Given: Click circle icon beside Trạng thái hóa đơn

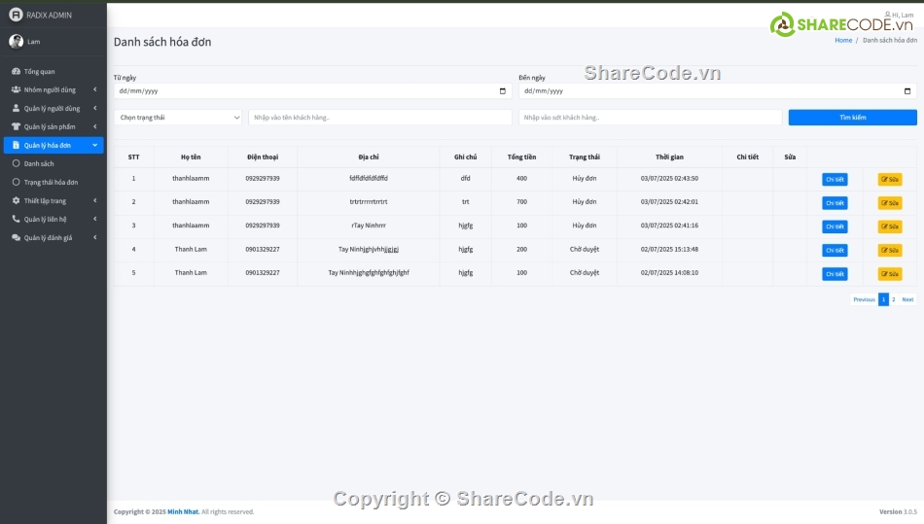Looking at the screenshot, I should (16, 182).
